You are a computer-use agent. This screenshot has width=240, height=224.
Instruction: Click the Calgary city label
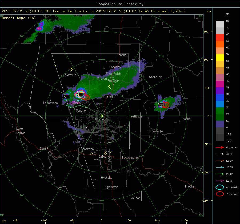click(x=104, y=157)
